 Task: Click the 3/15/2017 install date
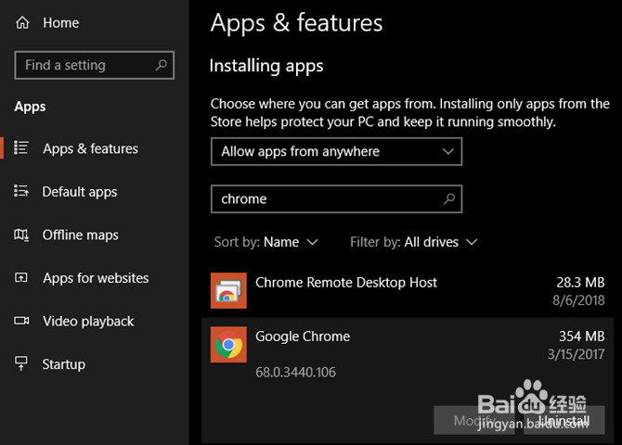click(576, 354)
